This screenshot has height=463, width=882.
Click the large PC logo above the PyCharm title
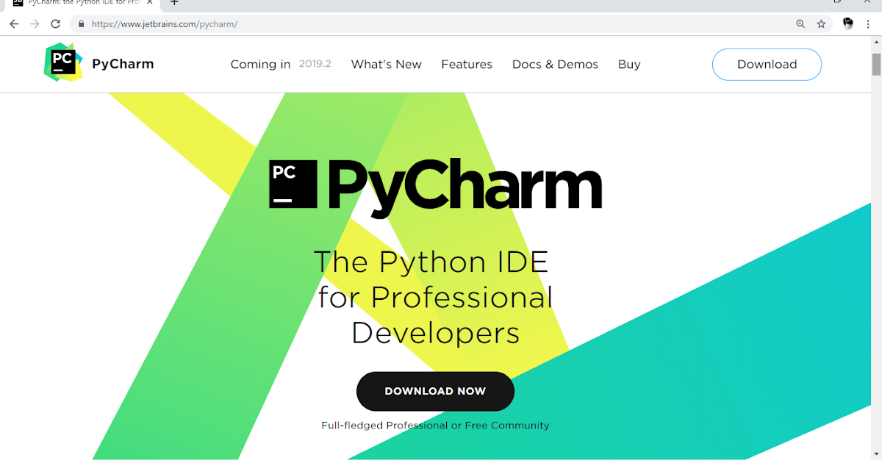(293, 184)
